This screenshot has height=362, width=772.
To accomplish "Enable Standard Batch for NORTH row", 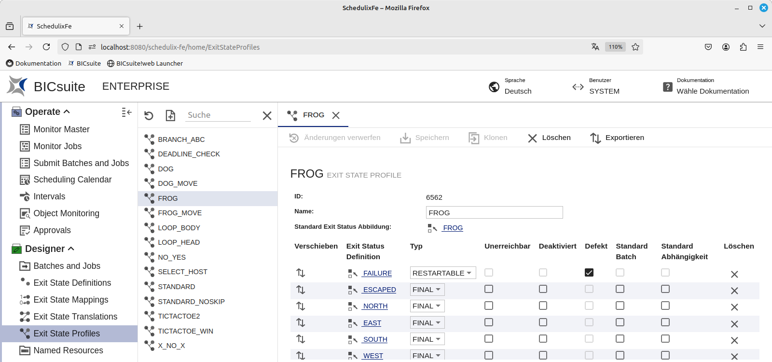I will (x=620, y=306).
